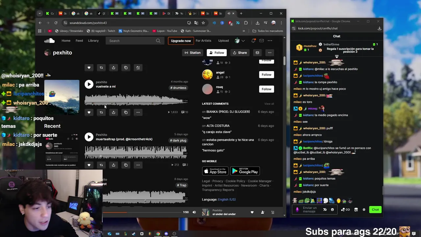Copy link of "vuelvete a mi" track

pos(126,112)
